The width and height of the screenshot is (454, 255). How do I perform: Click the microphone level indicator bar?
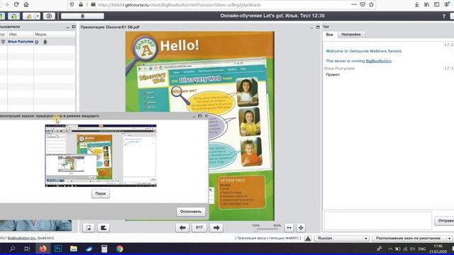coord(82,16)
